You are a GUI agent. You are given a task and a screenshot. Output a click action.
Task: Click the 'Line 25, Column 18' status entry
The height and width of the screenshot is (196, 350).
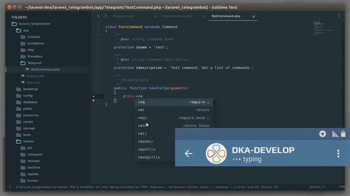(262, 187)
